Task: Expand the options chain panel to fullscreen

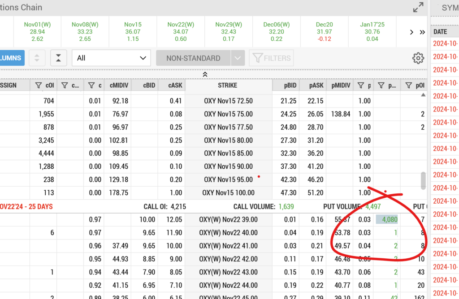Action: click(418, 7)
